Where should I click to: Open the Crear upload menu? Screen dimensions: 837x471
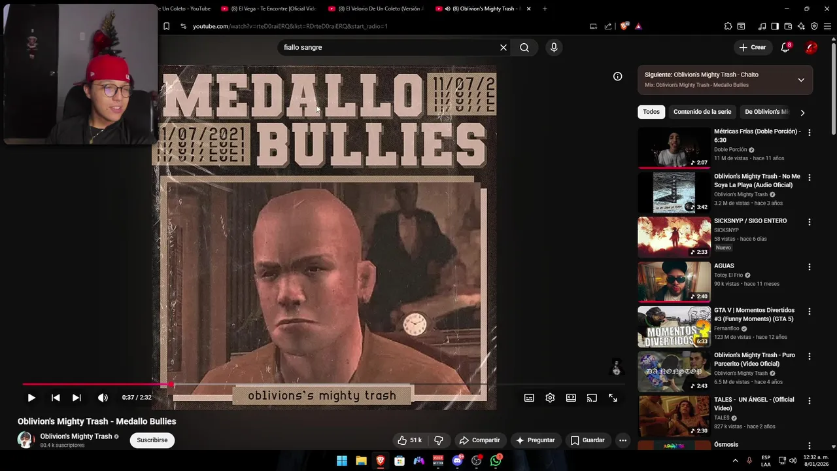click(x=752, y=47)
